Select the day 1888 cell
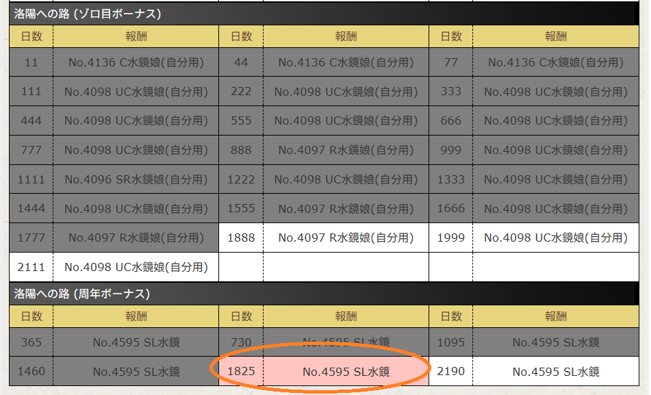Image resolution: width=651 pixels, height=395 pixels. point(241,238)
